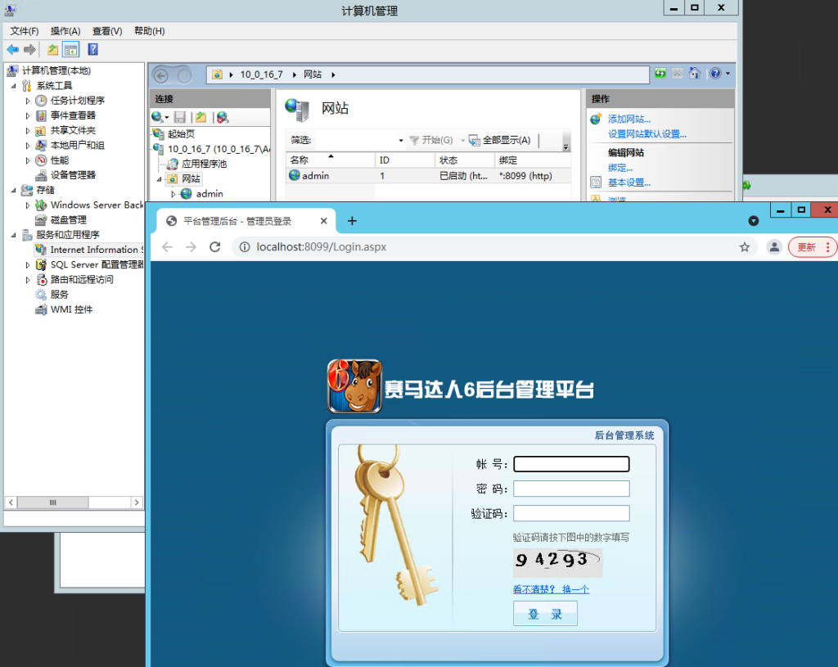Click the 密码 password input field
The image size is (838, 667).
(x=571, y=489)
